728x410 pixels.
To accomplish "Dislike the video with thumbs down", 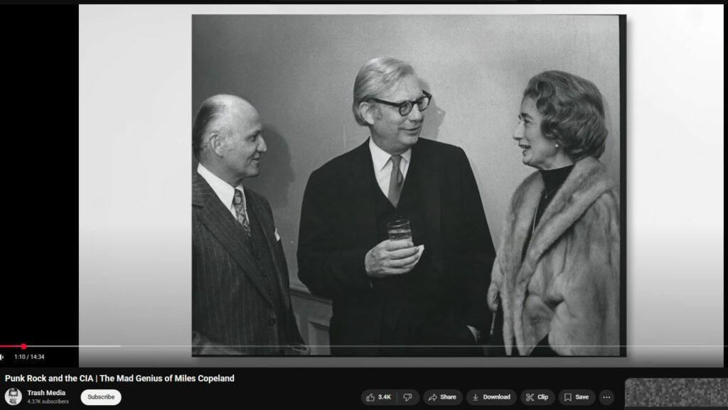I will point(407,397).
